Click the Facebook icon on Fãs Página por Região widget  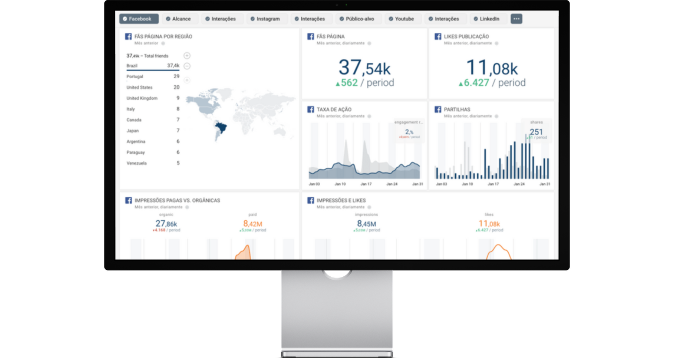click(x=129, y=36)
